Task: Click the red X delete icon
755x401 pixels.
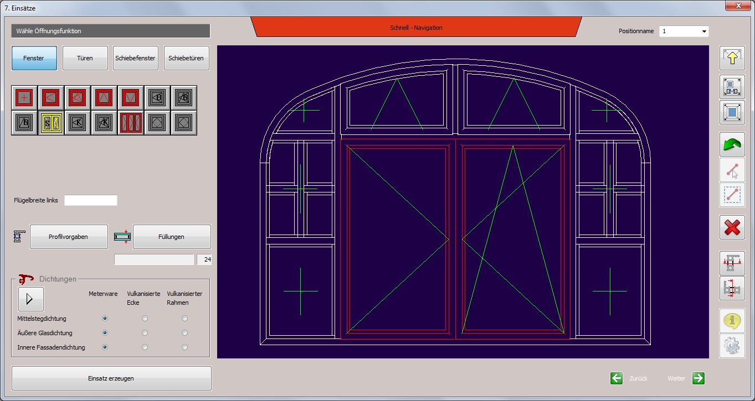Action: pos(732,227)
